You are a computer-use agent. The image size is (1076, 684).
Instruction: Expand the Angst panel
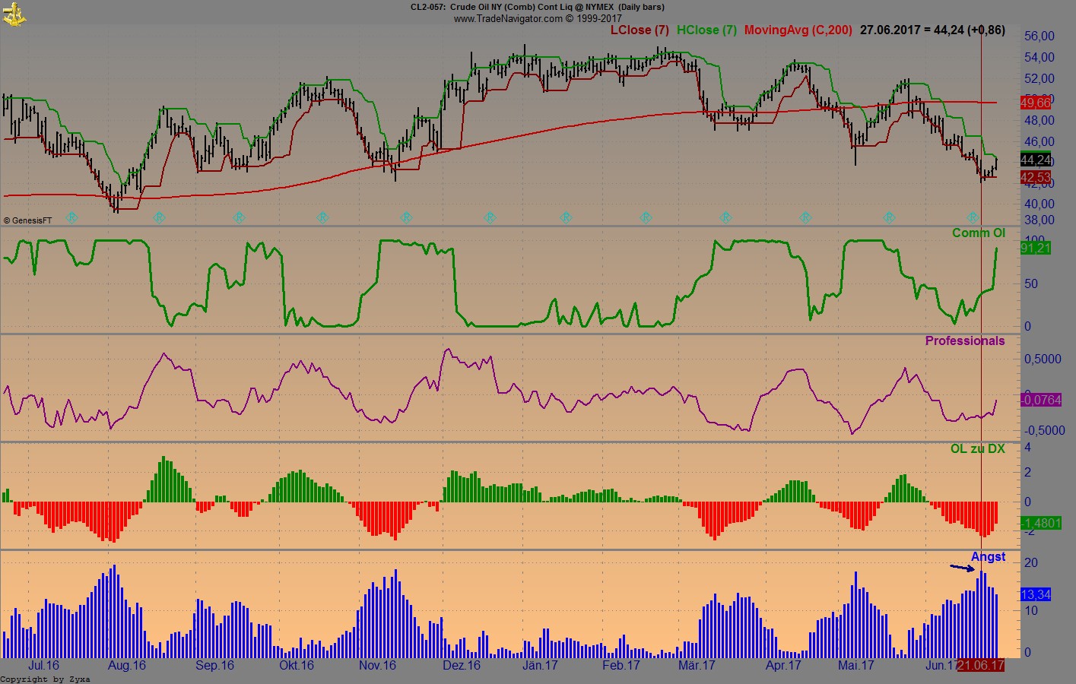990,556
